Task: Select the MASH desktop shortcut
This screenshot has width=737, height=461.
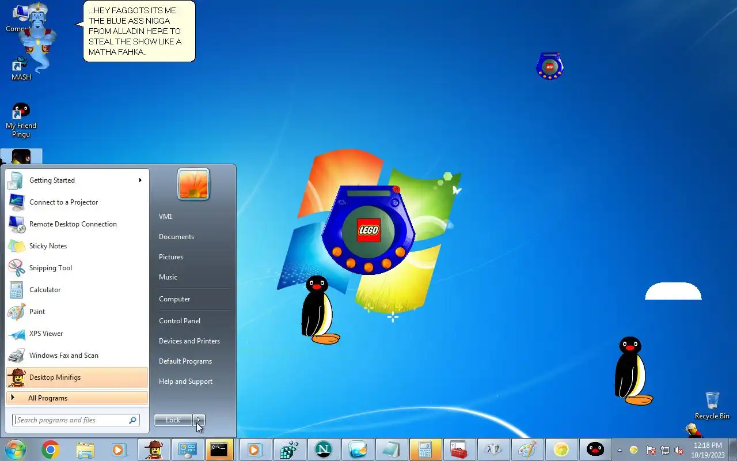Action: click(x=21, y=69)
